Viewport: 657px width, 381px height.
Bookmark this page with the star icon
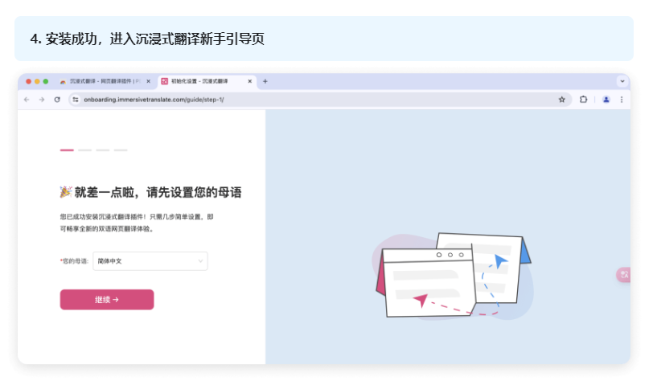coord(562,100)
